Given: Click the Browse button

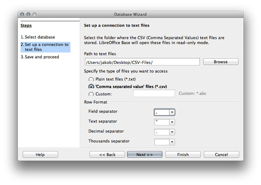Looking at the screenshot, I should tap(221, 62).
